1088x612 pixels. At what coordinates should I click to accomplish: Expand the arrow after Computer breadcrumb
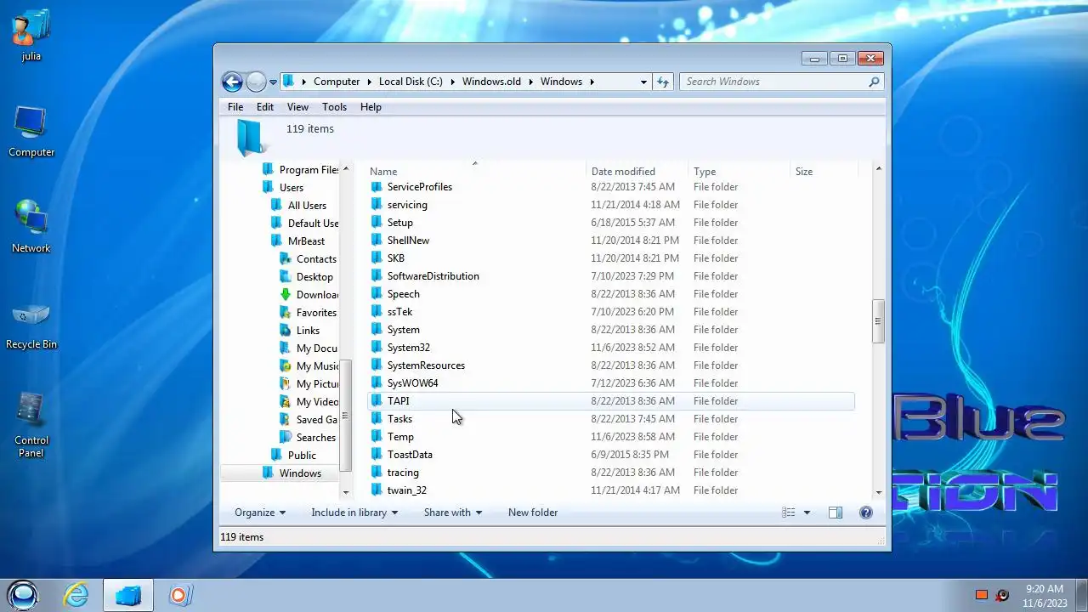tap(370, 82)
